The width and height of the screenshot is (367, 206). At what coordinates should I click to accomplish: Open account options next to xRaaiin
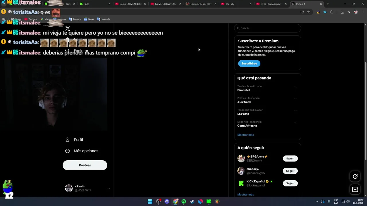[x=108, y=188]
